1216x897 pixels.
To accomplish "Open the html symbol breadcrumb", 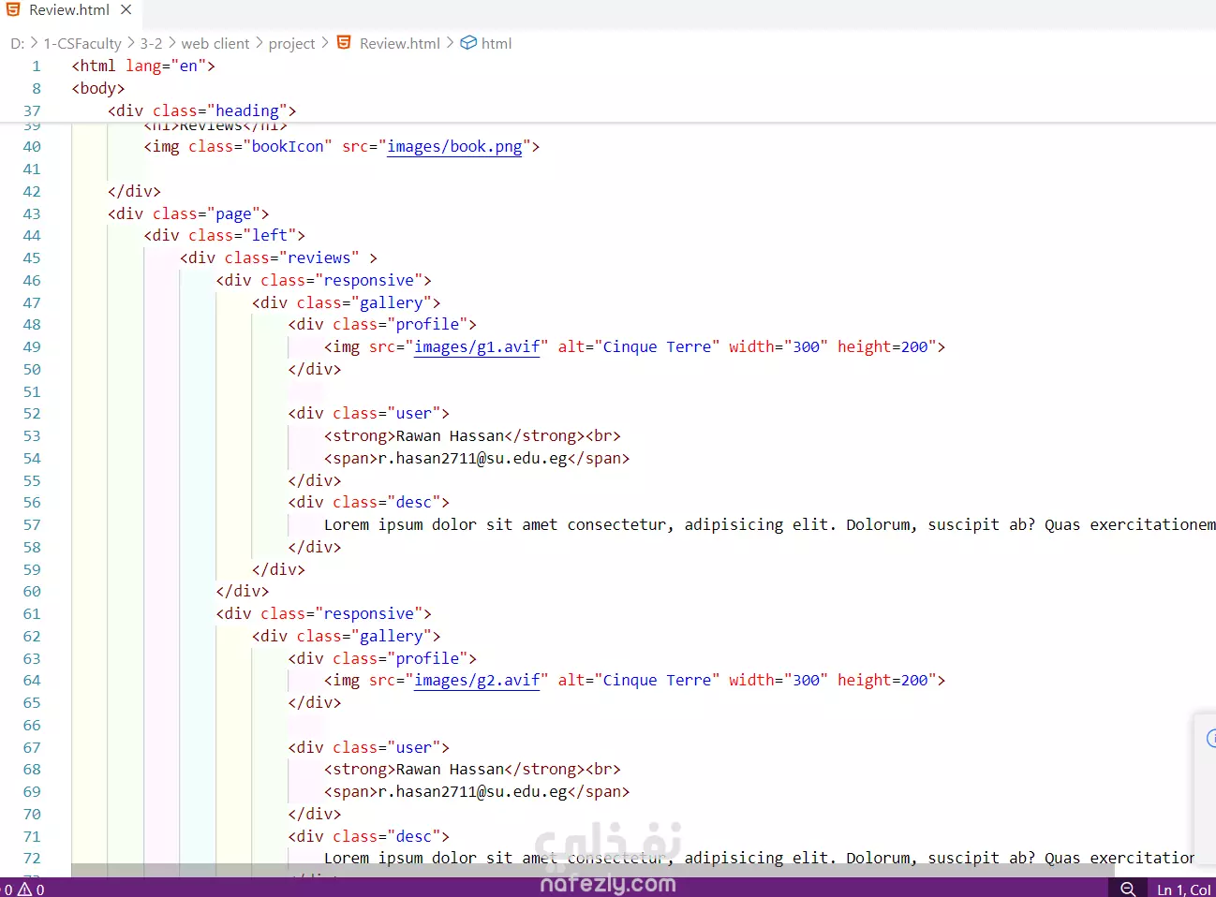I will (x=497, y=43).
